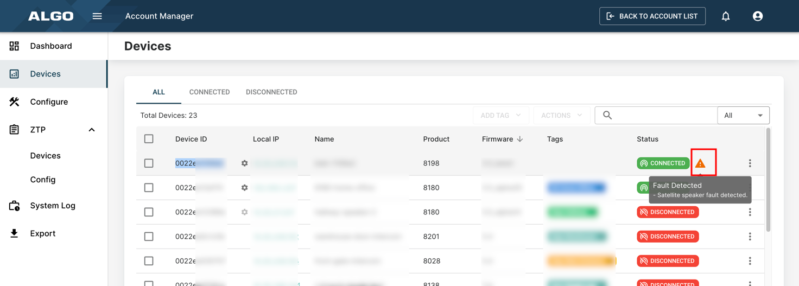Click the CONNECTED status badge on the 8198 row

[x=663, y=163]
